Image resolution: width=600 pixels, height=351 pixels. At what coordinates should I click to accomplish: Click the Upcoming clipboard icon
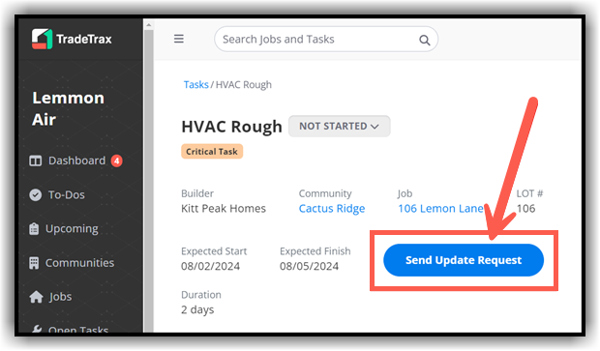click(x=34, y=228)
